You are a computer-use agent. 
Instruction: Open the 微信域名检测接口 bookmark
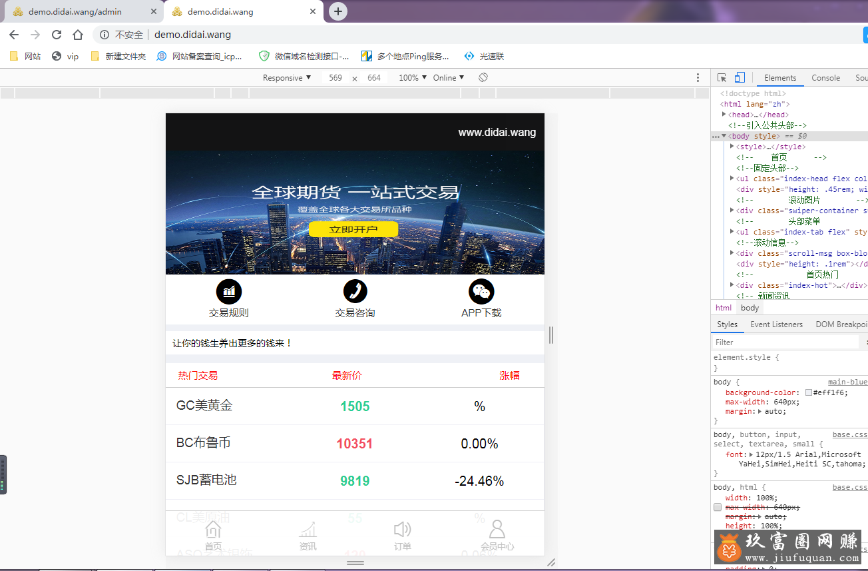pyautogui.click(x=304, y=57)
